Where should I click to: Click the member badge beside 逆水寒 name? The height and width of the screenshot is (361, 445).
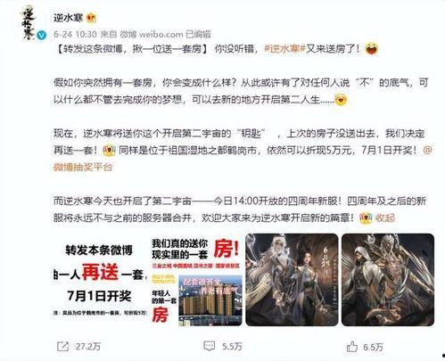(x=91, y=18)
